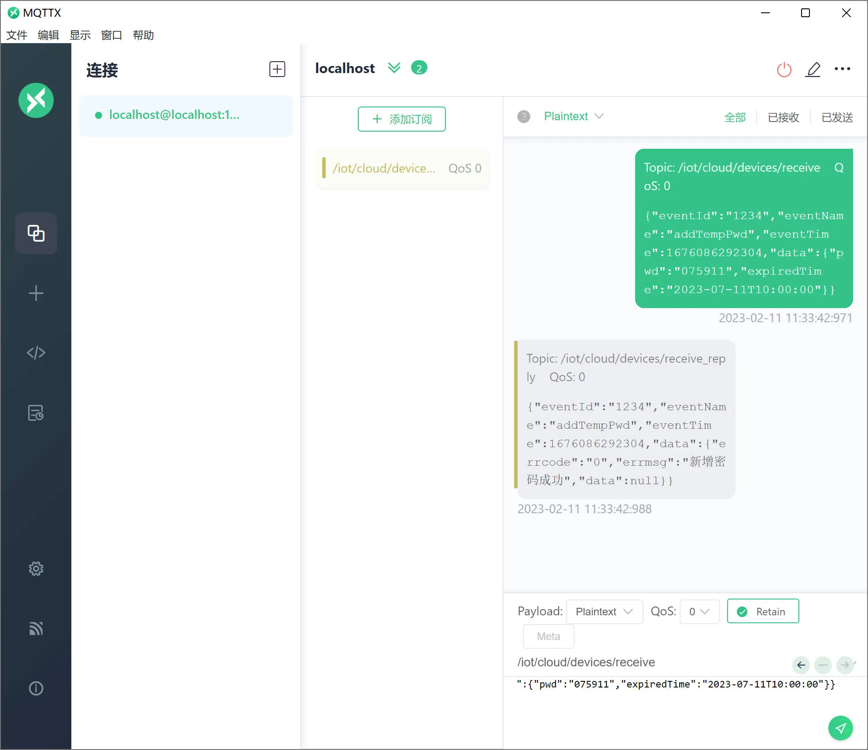Disconnect using the red power icon
The width and height of the screenshot is (868, 750).
tap(784, 70)
